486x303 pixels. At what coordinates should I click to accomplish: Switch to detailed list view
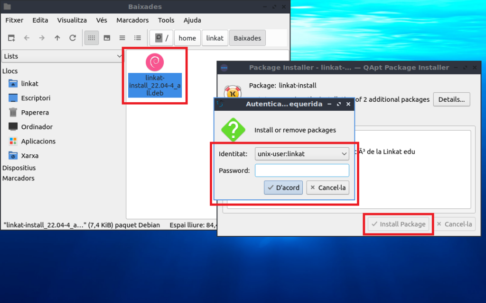click(138, 38)
